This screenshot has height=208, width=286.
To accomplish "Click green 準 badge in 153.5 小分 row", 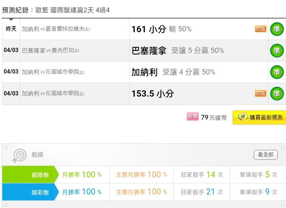I will [x=277, y=93].
